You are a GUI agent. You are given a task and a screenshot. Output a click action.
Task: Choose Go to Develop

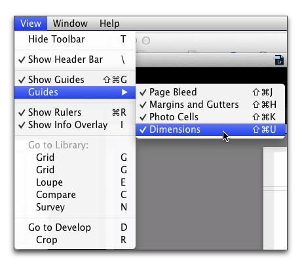coord(75,227)
